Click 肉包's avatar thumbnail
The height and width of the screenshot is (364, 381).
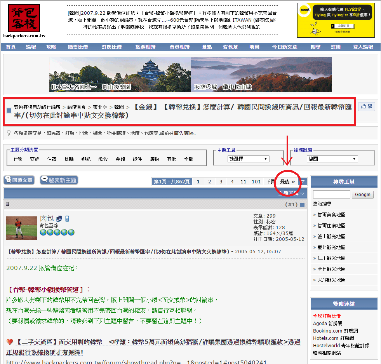(x=21, y=228)
